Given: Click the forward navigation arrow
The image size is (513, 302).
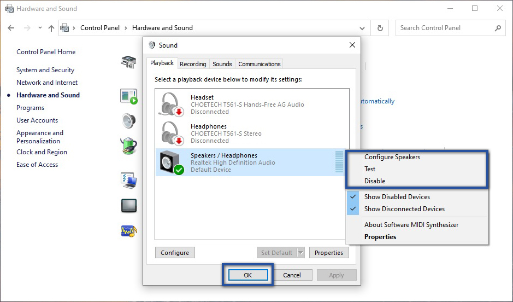Looking at the screenshot, I should [x=27, y=28].
